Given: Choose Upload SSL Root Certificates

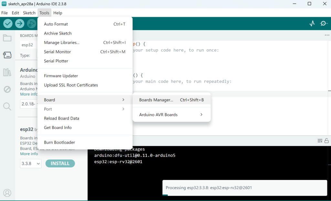Looking at the screenshot, I should (85, 85).
